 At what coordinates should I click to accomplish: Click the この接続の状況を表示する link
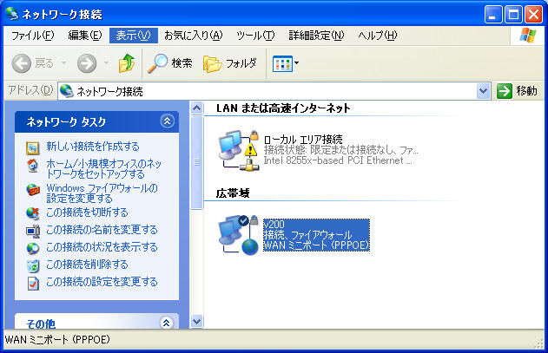[102, 247]
